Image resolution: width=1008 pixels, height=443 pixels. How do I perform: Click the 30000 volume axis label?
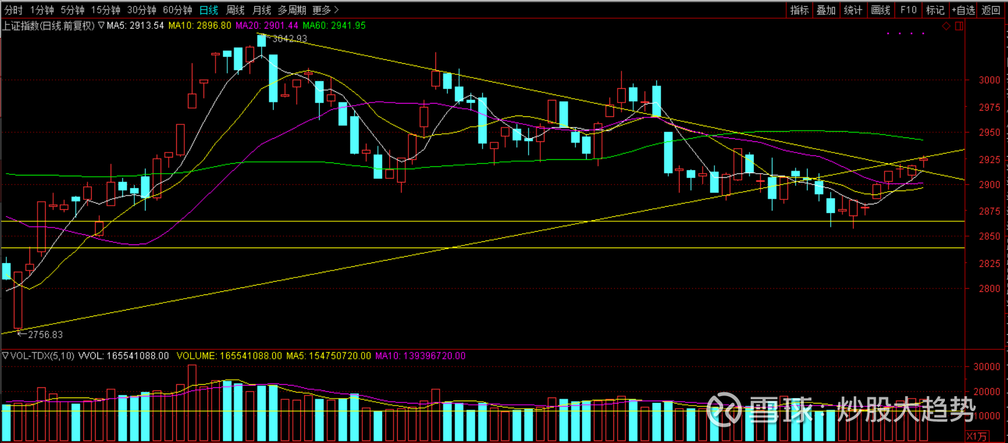pos(987,367)
